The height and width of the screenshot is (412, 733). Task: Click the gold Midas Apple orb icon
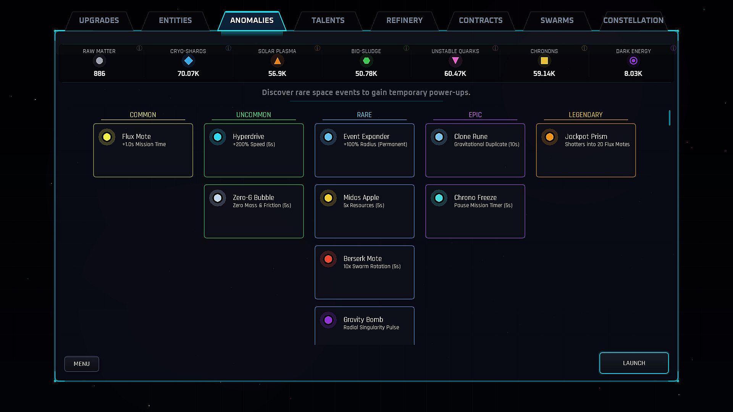(328, 198)
